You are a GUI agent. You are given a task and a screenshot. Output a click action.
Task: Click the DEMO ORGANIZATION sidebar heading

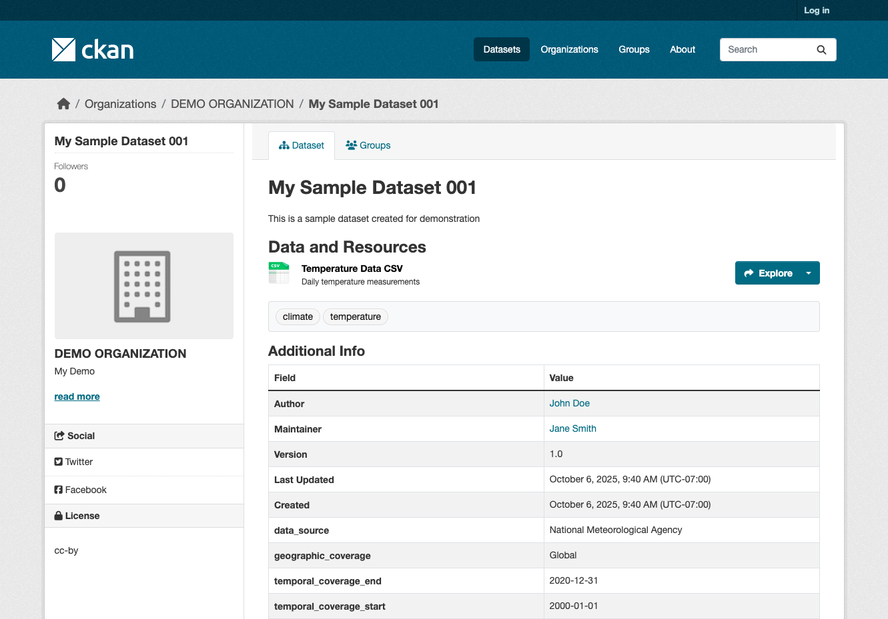pyautogui.click(x=121, y=354)
